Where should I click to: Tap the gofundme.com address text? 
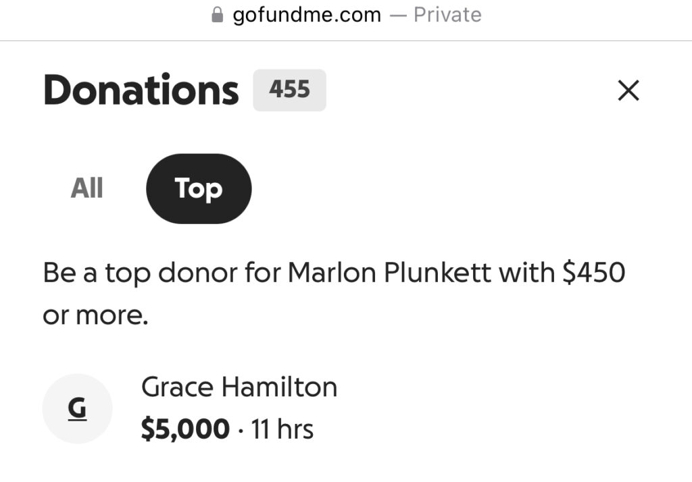[x=307, y=15]
